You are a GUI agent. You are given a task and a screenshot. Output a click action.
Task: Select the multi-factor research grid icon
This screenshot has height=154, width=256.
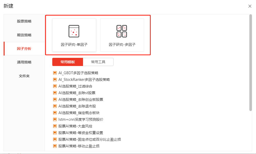click(122, 31)
